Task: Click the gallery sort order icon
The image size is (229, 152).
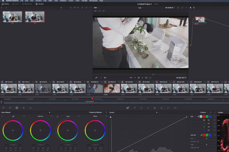Action: click(x=71, y=8)
